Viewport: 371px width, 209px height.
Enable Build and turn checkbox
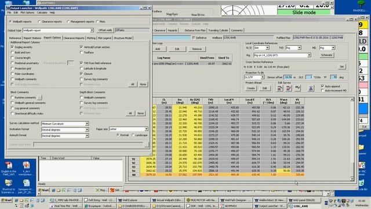12,52
